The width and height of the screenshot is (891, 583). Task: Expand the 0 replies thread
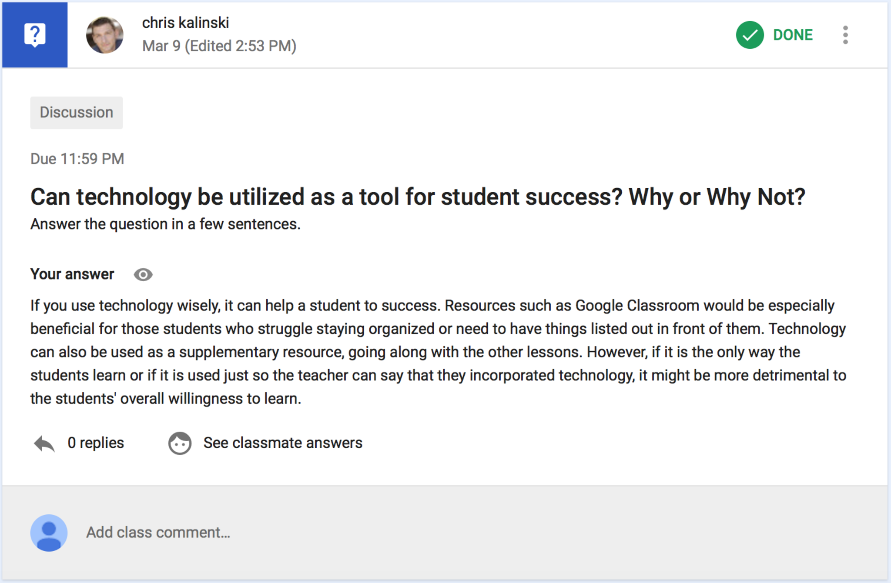click(x=96, y=443)
